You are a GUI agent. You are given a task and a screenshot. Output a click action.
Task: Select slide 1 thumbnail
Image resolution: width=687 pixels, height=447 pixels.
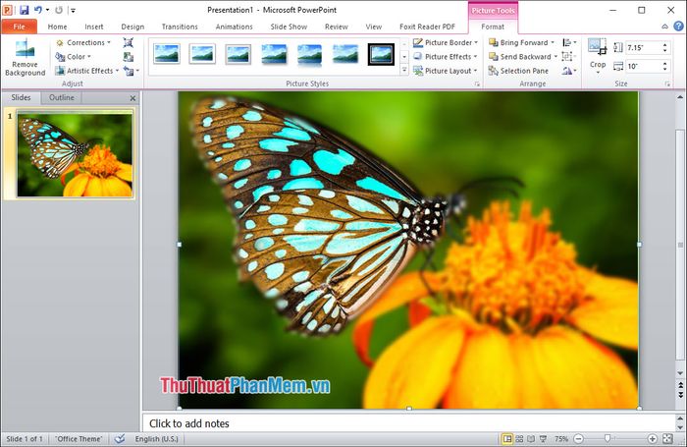click(x=75, y=155)
